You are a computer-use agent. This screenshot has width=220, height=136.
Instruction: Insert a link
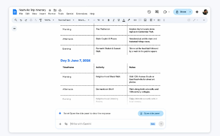(135, 20)
